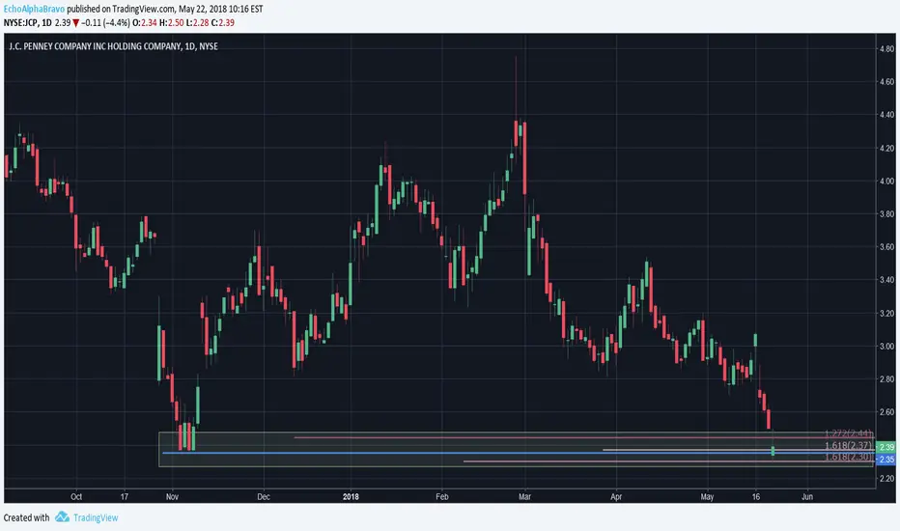Screen dimensions: 900x531
Task: Click the 2.60 price axis label
Action: click(886, 412)
